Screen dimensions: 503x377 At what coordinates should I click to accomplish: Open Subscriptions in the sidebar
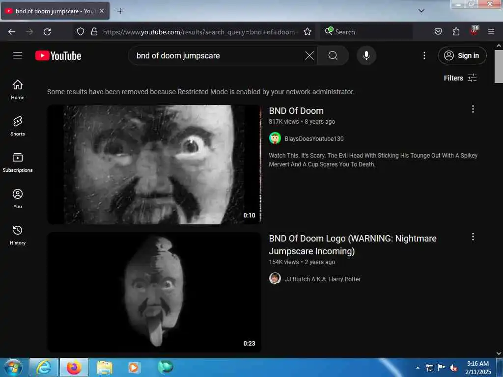click(18, 162)
